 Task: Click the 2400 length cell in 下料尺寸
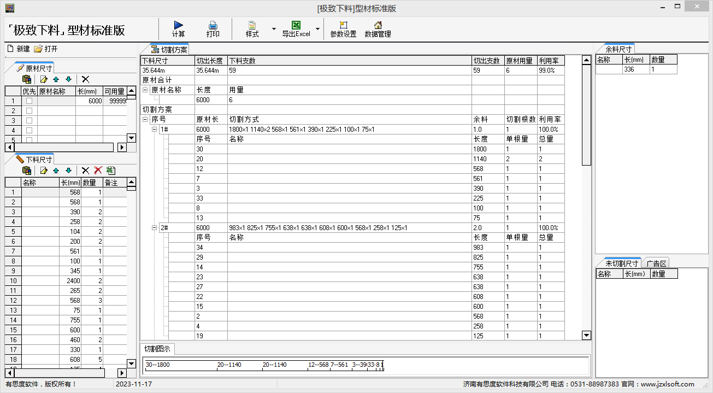click(70, 281)
